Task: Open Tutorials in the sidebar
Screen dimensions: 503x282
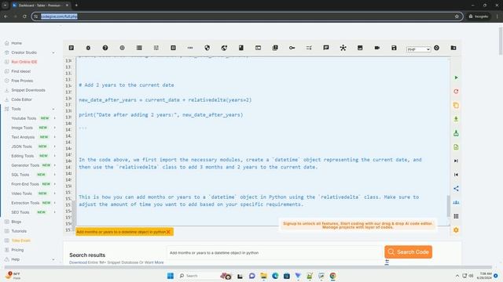Action: [x=19, y=231]
